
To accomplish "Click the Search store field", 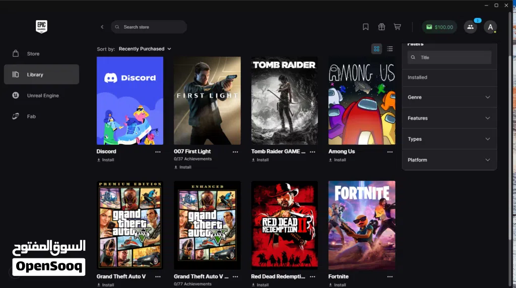I will pyautogui.click(x=149, y=27).
